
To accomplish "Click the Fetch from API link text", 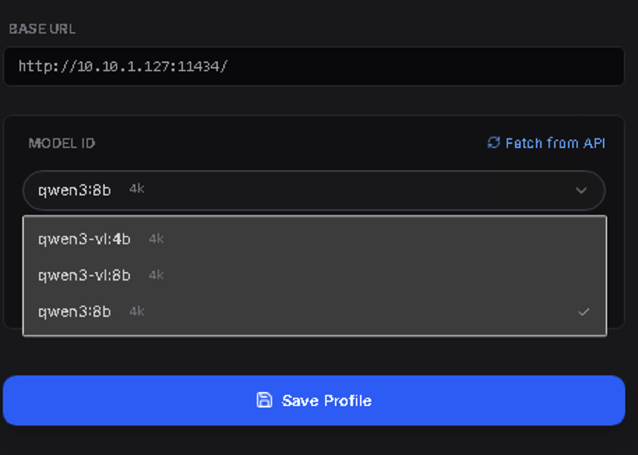I will coord(555,143).
